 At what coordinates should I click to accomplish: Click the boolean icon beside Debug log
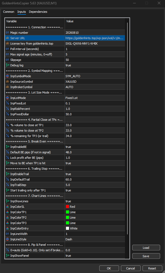click(x=8, y=65)
